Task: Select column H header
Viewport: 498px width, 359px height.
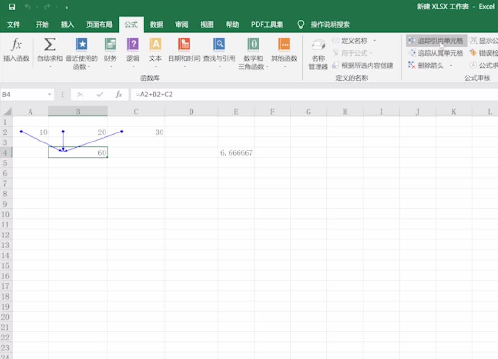Action: click(x=345, y=112)
